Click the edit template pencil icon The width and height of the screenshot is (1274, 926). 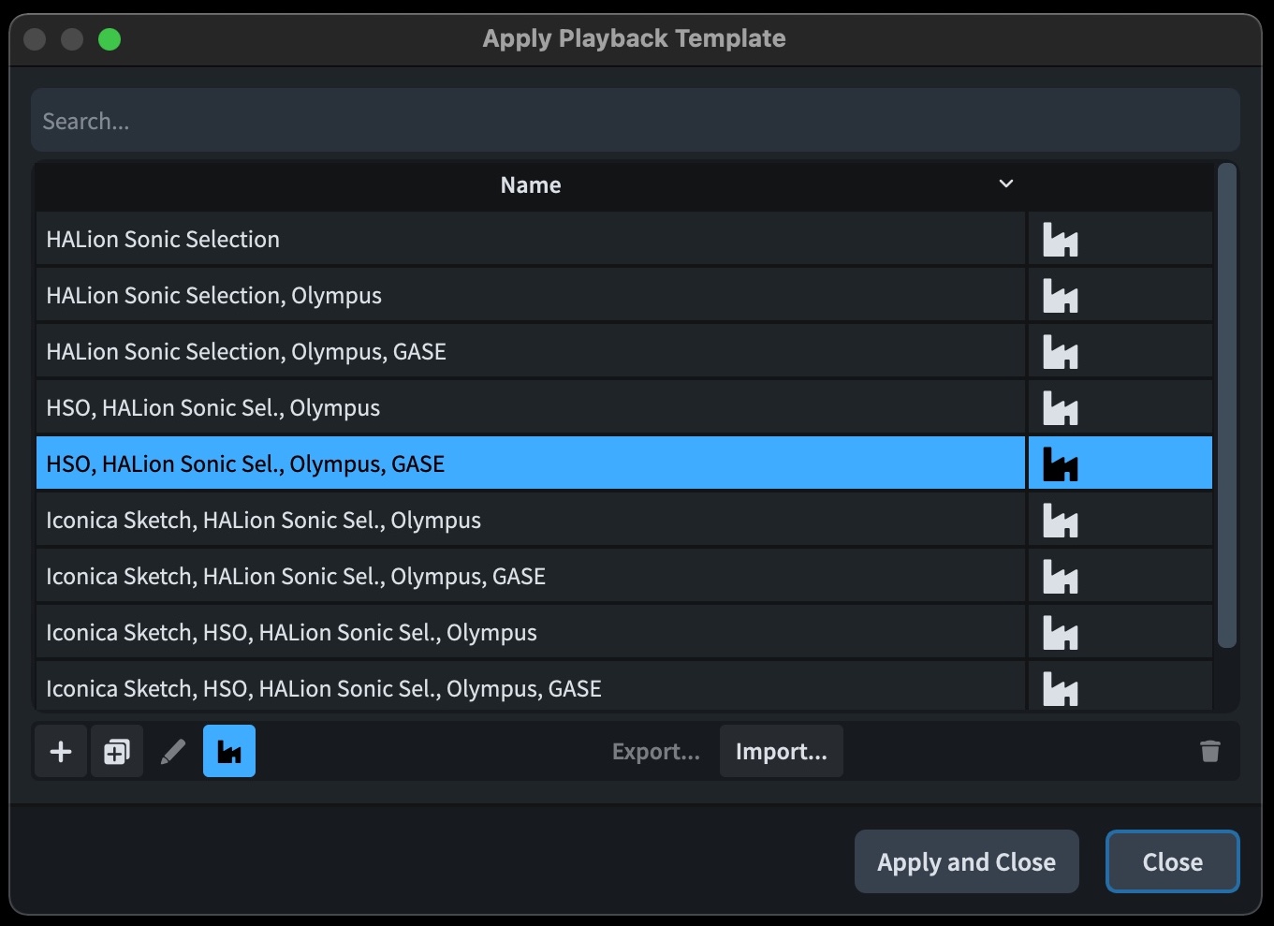173,752
